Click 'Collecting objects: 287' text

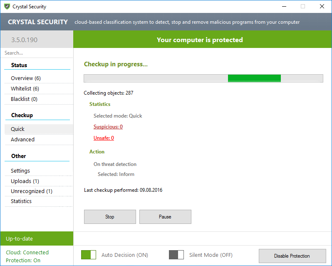point(109,93)
